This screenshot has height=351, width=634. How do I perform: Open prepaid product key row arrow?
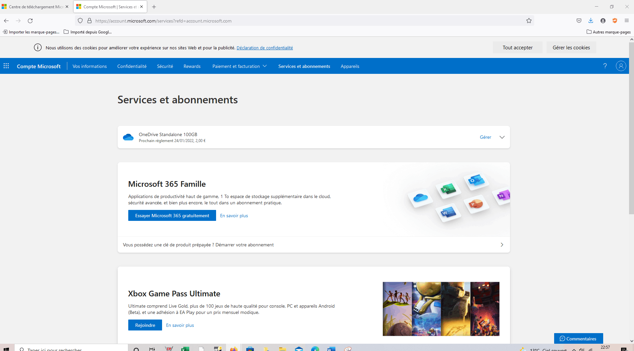(502, 245)
